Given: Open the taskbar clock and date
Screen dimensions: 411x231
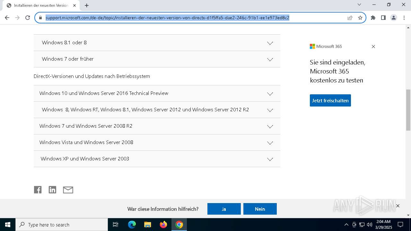Looking at the screenshot, I should [x=383, y=225].
